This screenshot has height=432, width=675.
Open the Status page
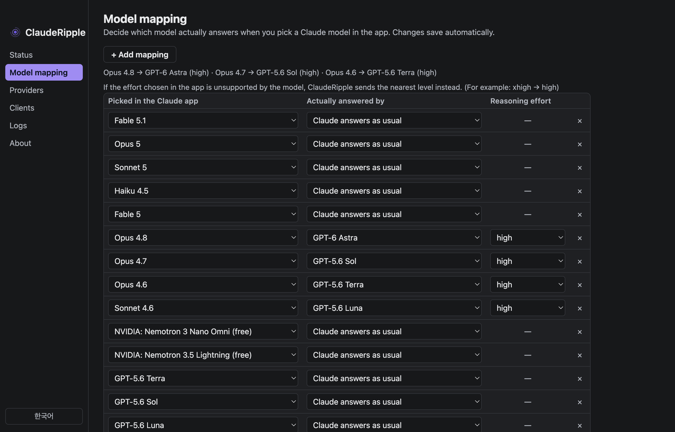point(44,55)
